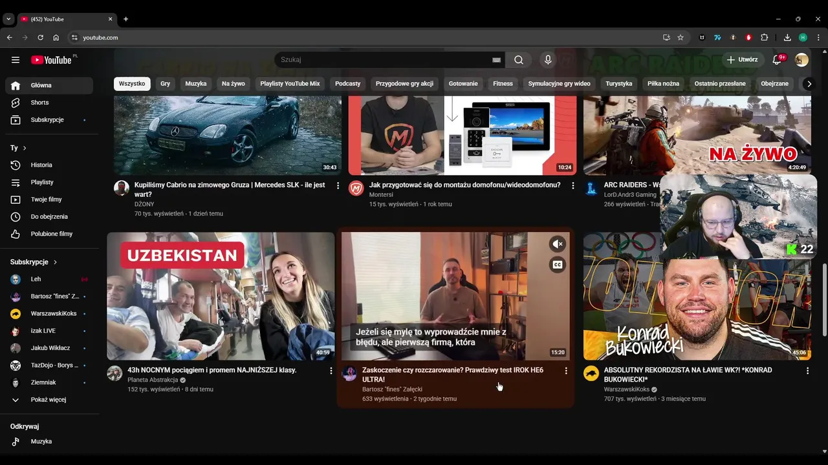Viewport: 828px width, 465px height.
Task: Mute toggle on the IROK HE6 preview
Action: (x=558, y=244)
